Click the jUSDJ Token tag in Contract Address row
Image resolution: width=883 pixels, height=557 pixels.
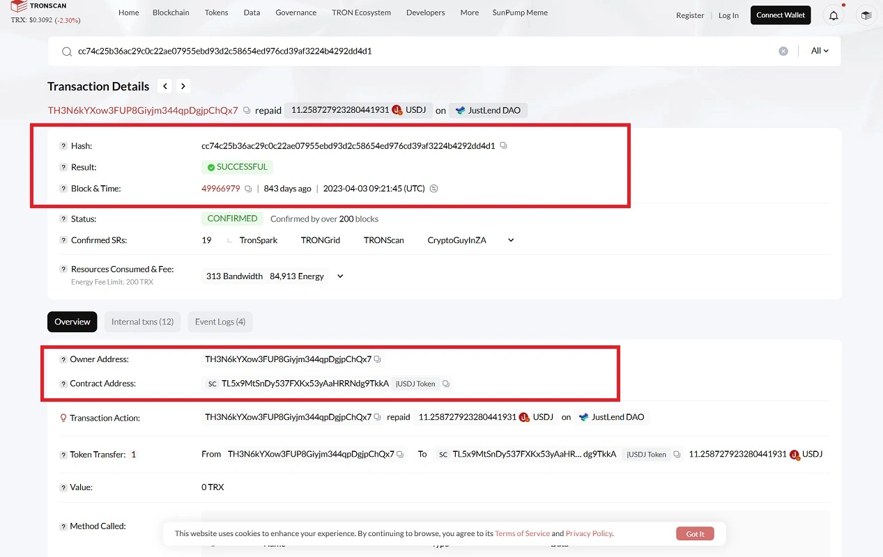click(x=415, y=384)
